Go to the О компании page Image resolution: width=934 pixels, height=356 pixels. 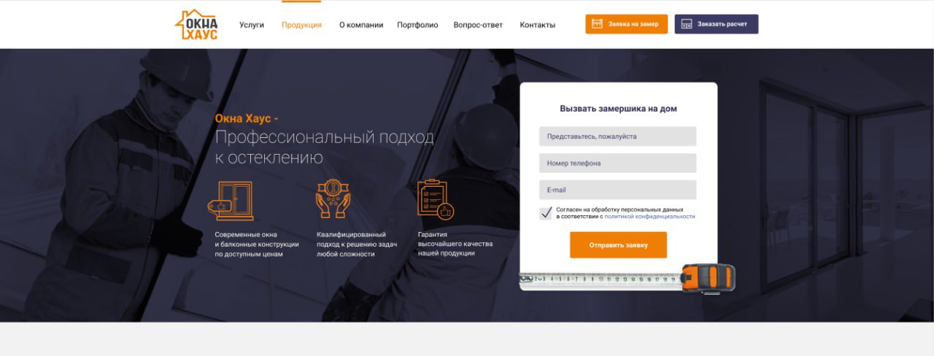coord(361,25)
